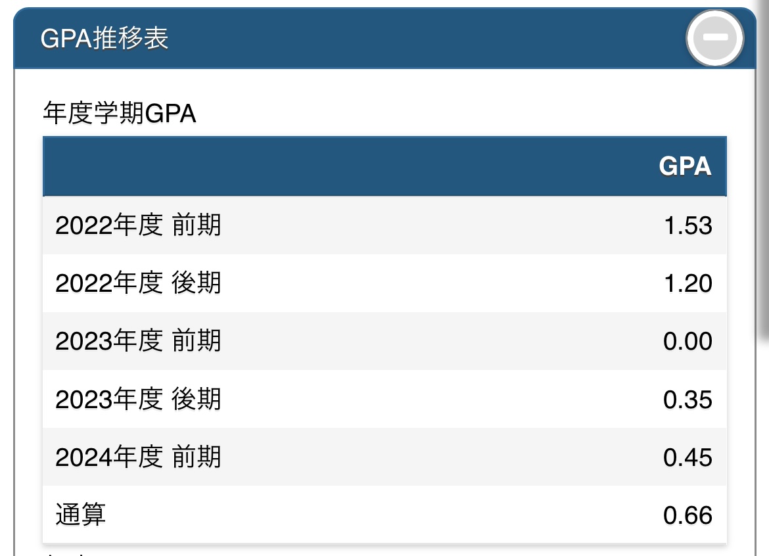Click the cumulative GPA value 0.66
769x556 pixels.
coord(687,515)
